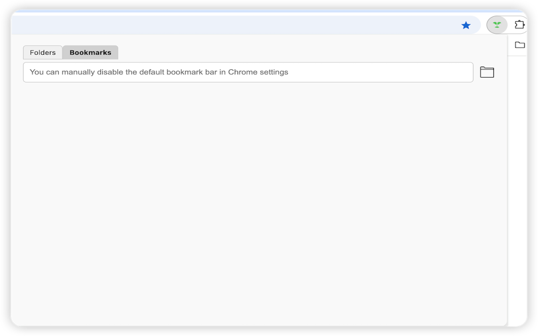Show the Folders list
Screen dimensions: 538x336
coord(43,52)
